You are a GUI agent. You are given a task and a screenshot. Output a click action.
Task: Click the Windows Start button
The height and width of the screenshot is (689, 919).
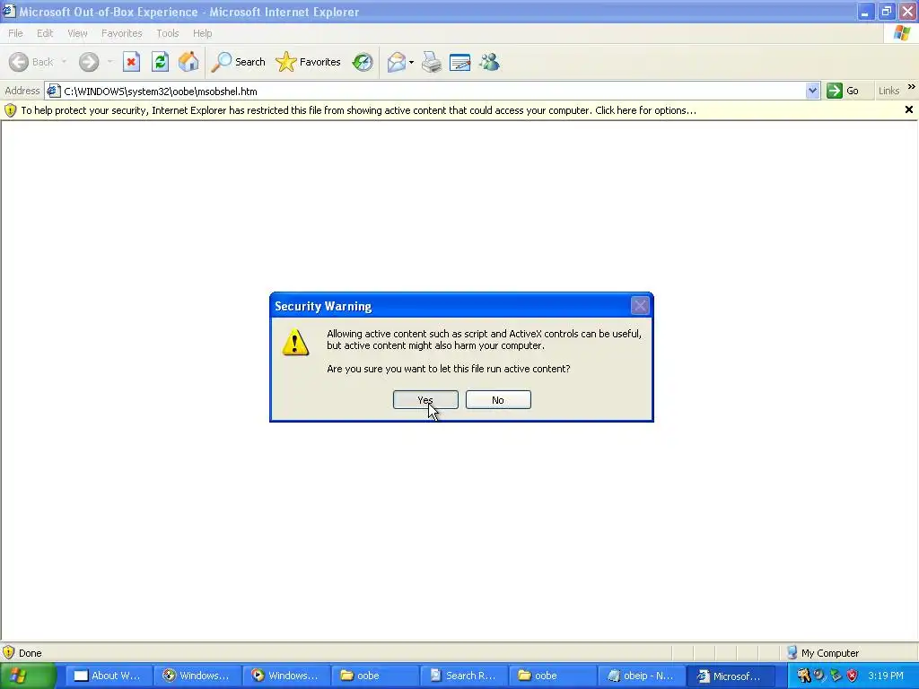(27, 676)
